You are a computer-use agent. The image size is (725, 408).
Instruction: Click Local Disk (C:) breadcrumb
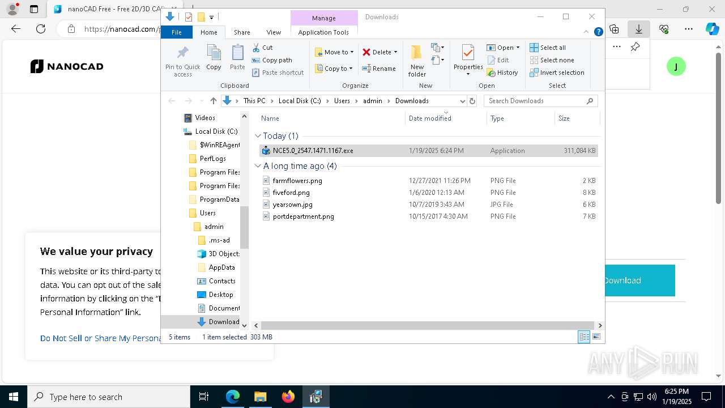(300, 101)
